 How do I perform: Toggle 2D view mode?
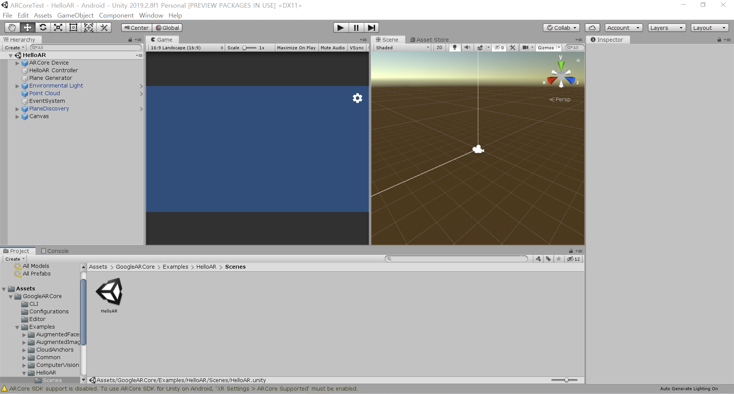point(440,47)
